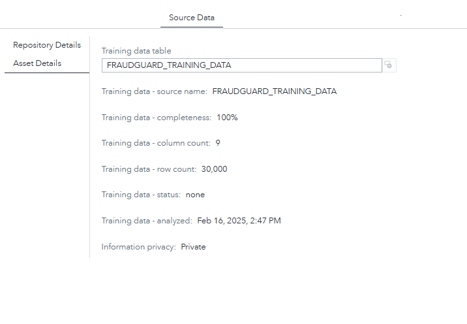
Task: Click the 'Training data - row count' label
Action: click(x=149, y=169)
